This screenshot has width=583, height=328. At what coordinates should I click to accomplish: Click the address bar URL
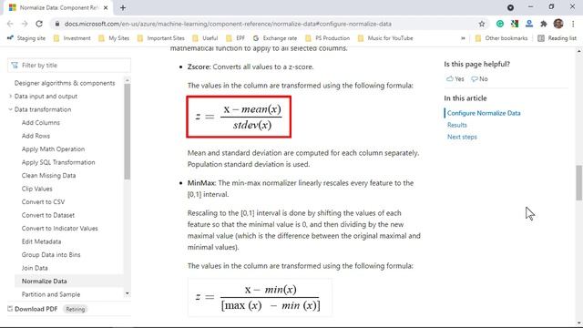coord(228,24)
